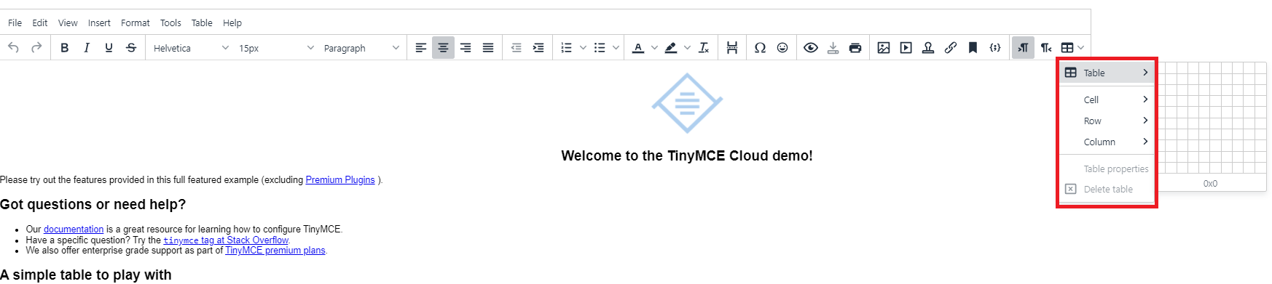The image size is (1272, 284).
Task: Expand the Row submenu
Action: pos(1107,121)
